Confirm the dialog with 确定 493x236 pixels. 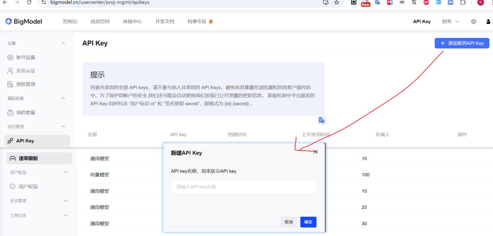pyautogui.click(x=308, y=222)
